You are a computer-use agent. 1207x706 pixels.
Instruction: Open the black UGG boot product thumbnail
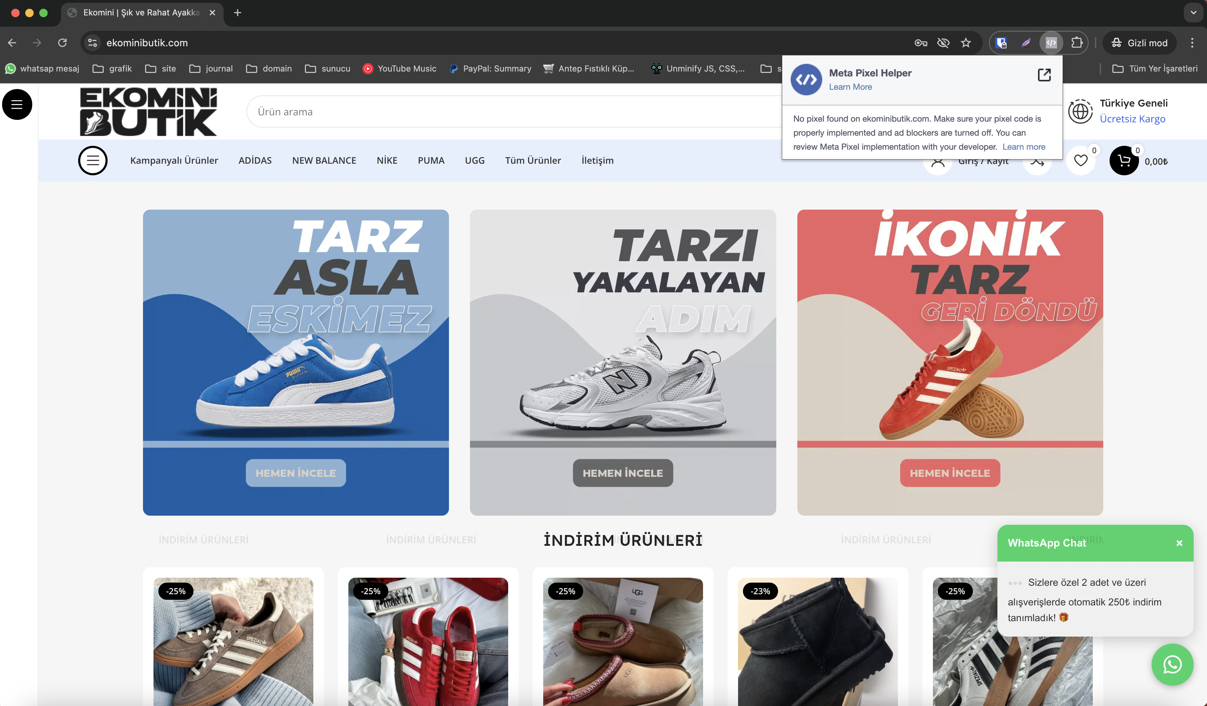(x=818, y=641)
